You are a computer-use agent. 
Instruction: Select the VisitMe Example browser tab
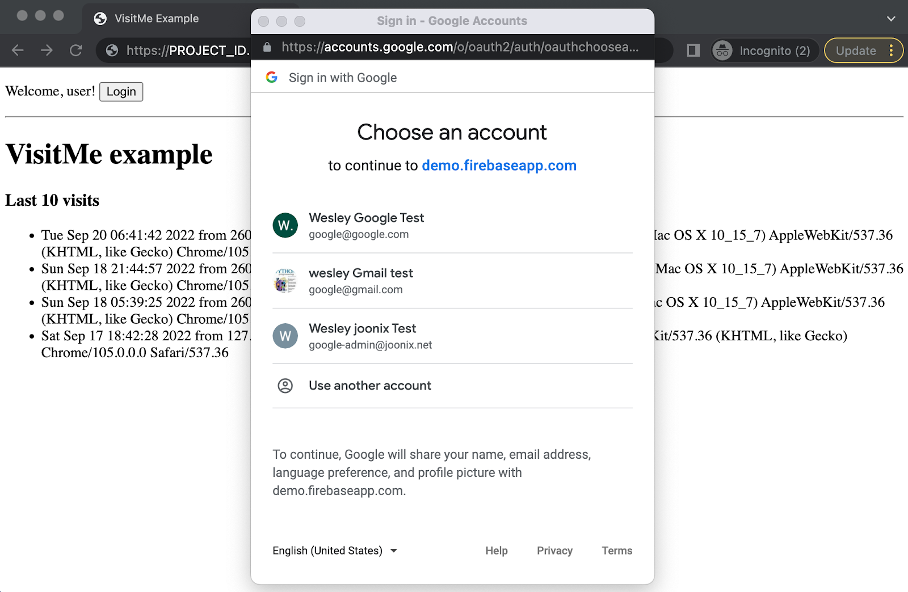[x=157, y=19]
